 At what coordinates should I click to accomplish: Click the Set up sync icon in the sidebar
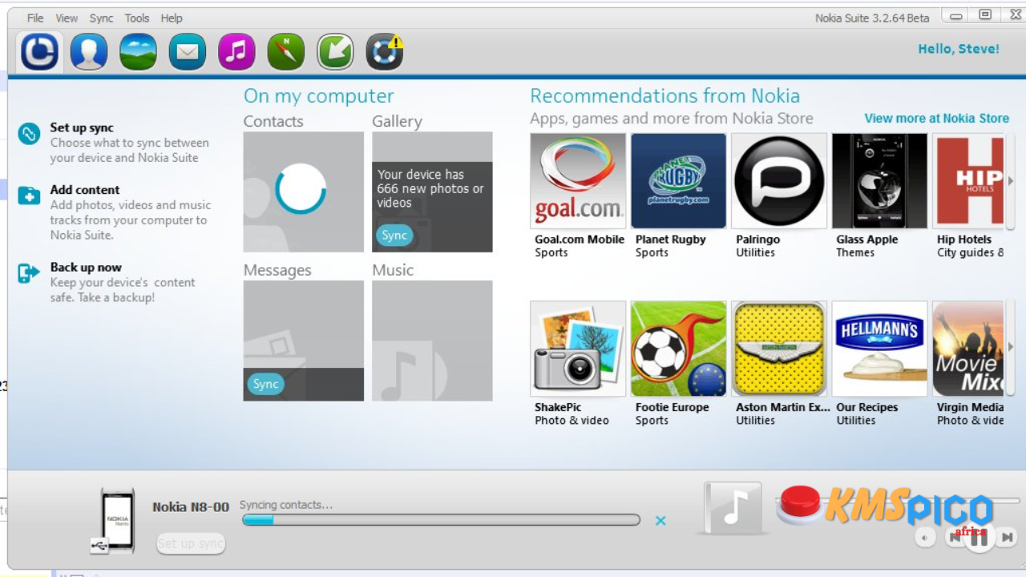point(29,134)
